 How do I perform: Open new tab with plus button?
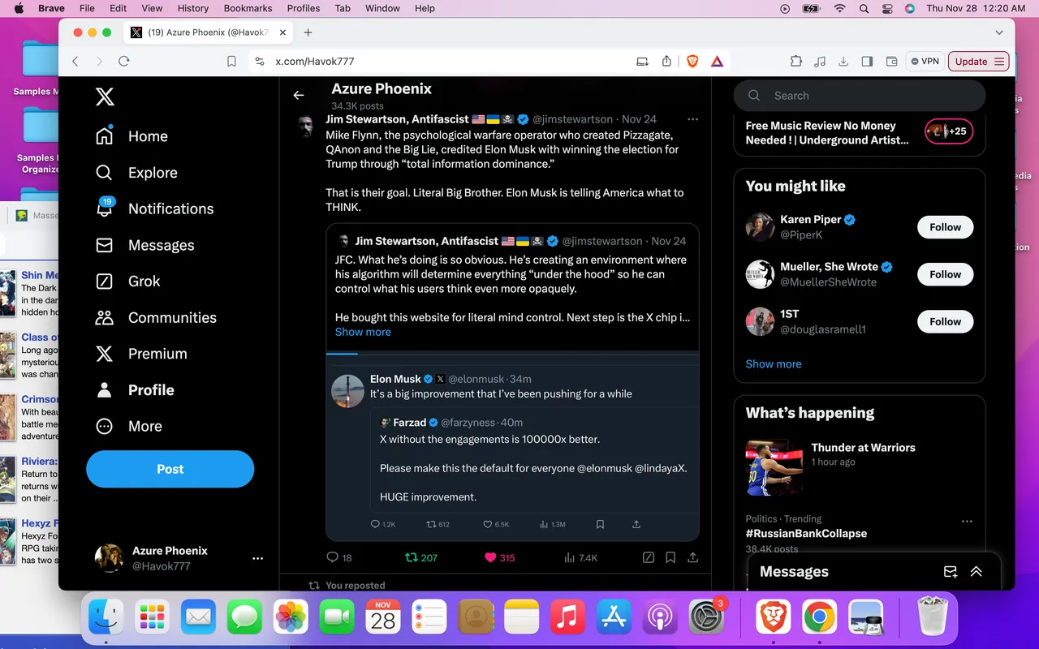click(x=308, y=32)
